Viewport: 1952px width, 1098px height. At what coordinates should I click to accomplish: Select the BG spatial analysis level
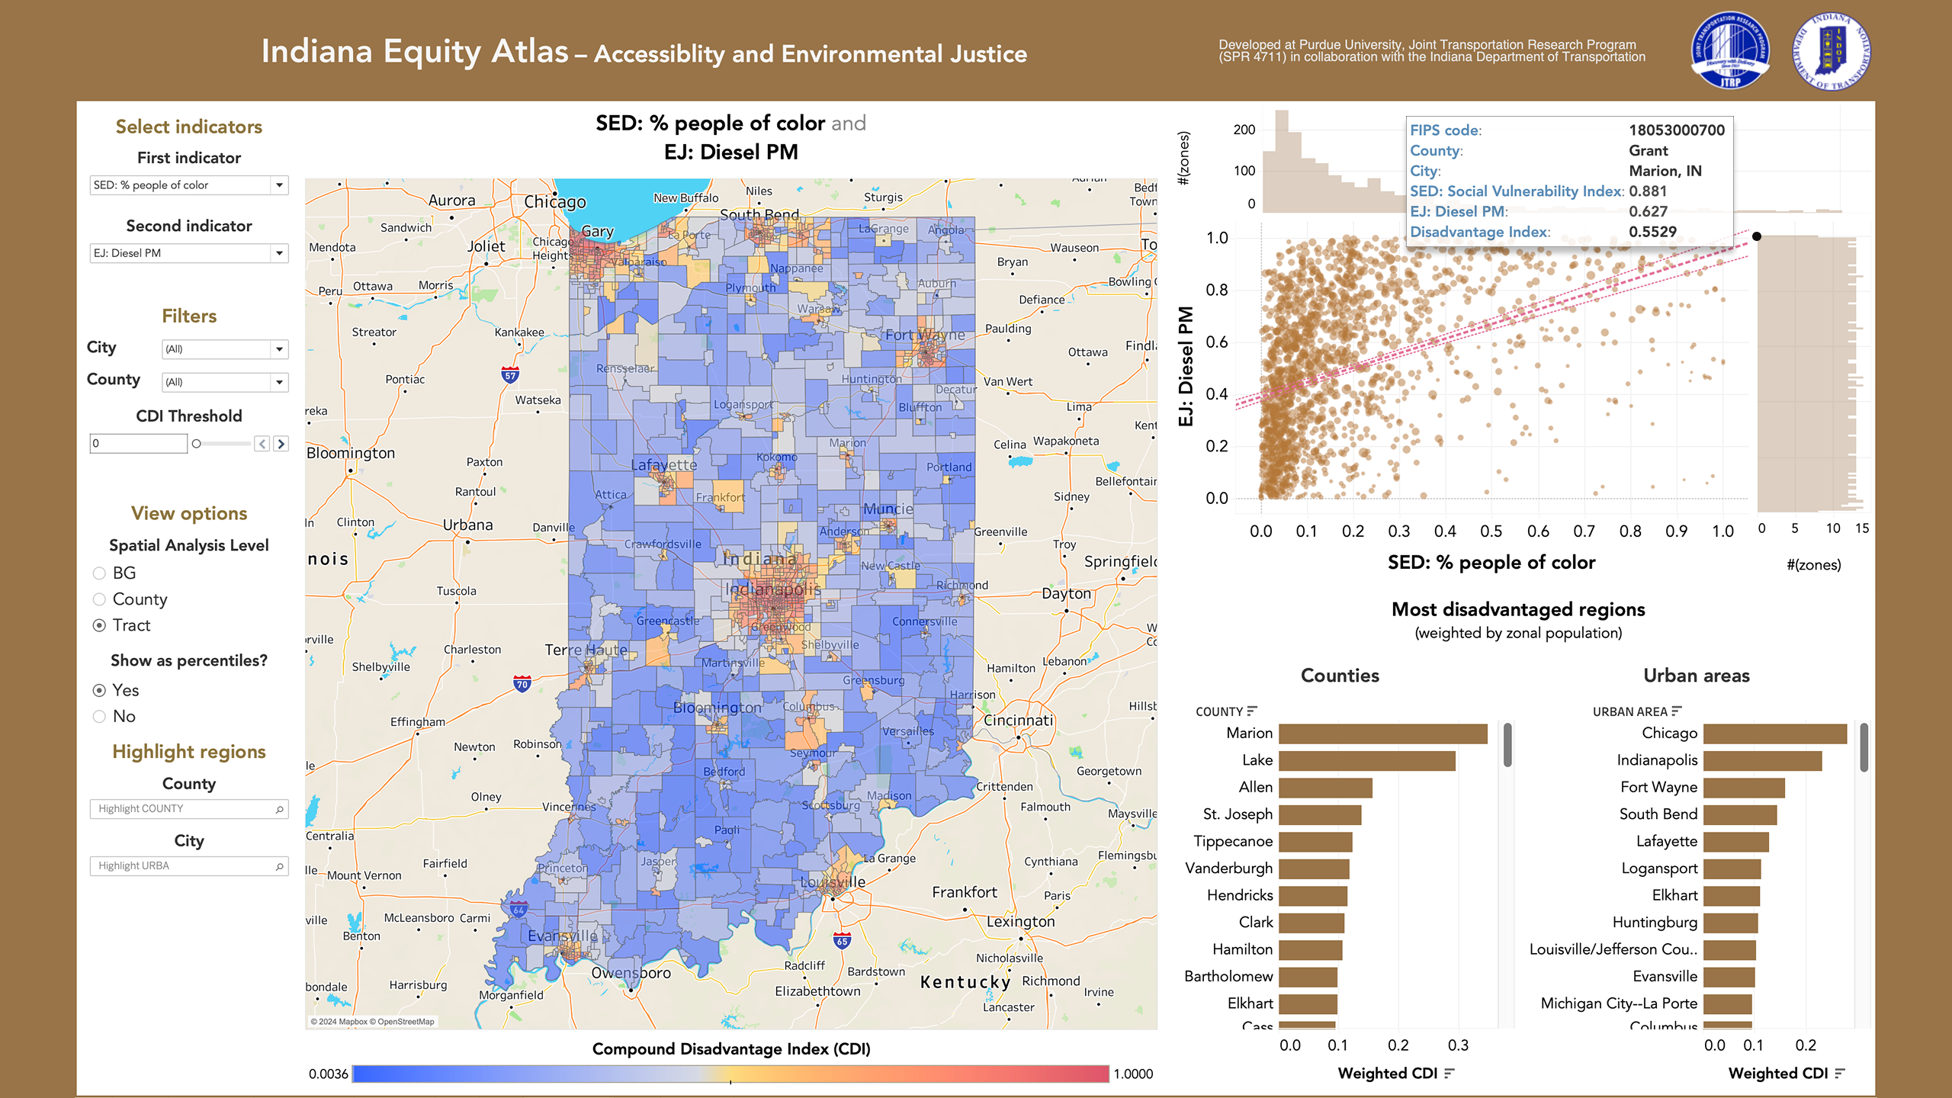tap(99, 573)
